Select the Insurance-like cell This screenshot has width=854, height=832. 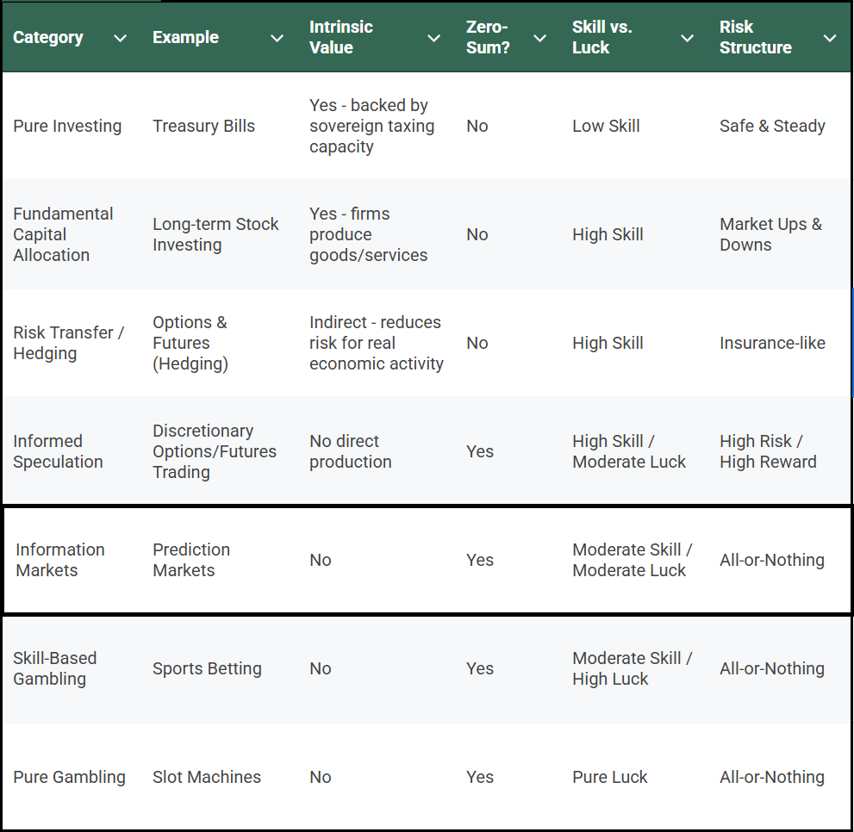(772, 343)
